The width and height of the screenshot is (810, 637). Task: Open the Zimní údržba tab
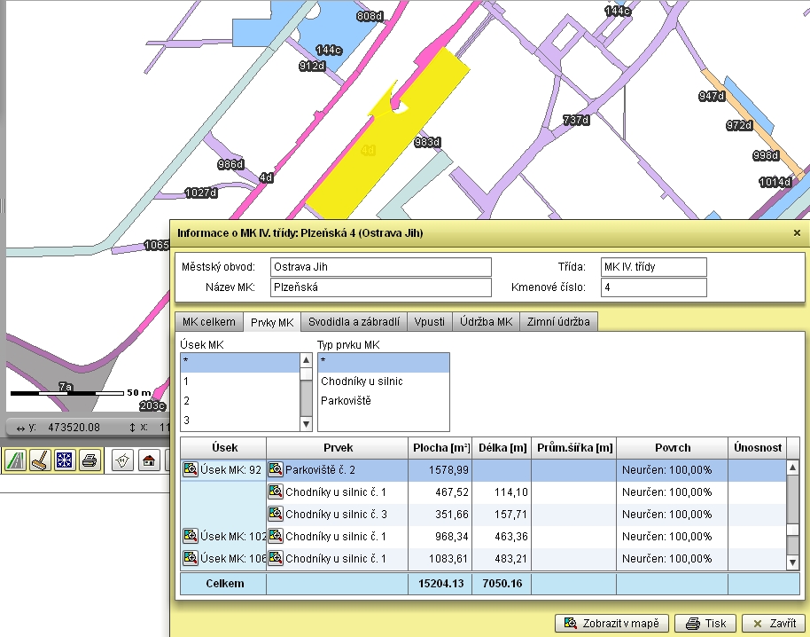558,321
